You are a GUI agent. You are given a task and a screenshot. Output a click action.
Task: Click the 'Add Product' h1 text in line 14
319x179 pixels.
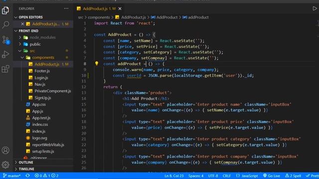(x=145, y=98)
